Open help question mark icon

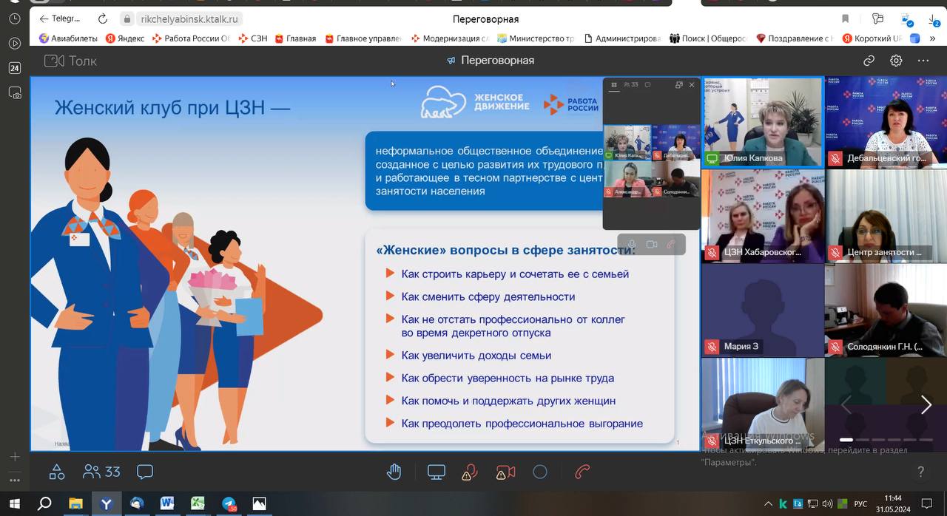tap(920, 472)
